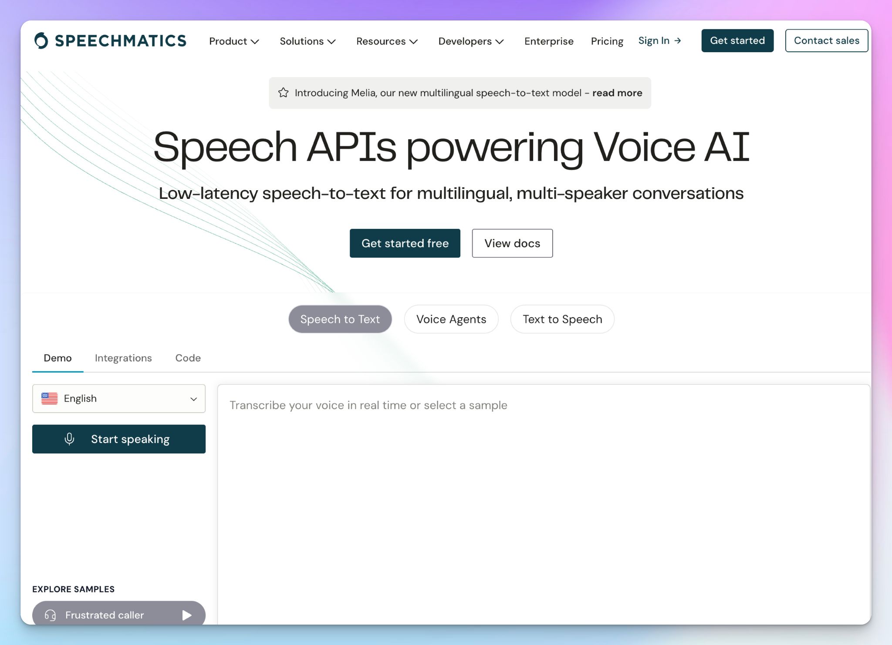Image resolution: width=892 pixels, height=645 pixels.
Task: Click Get started free button
Action: 405,243
